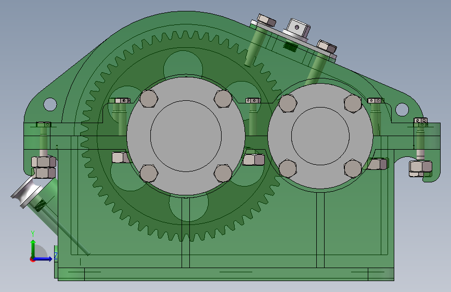This screenshot has height=292, width=451.
Task: Pick the center bore circle of right end cap
Action: pos(320,136)
